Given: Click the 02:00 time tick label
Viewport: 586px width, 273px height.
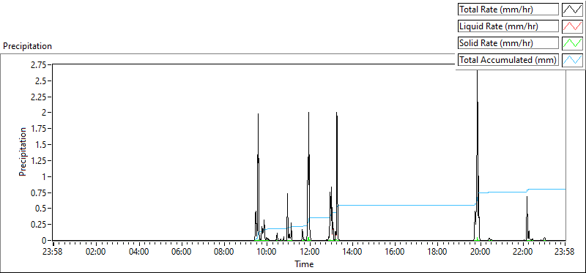Looking at the screenshot, I should click(96, 251).
